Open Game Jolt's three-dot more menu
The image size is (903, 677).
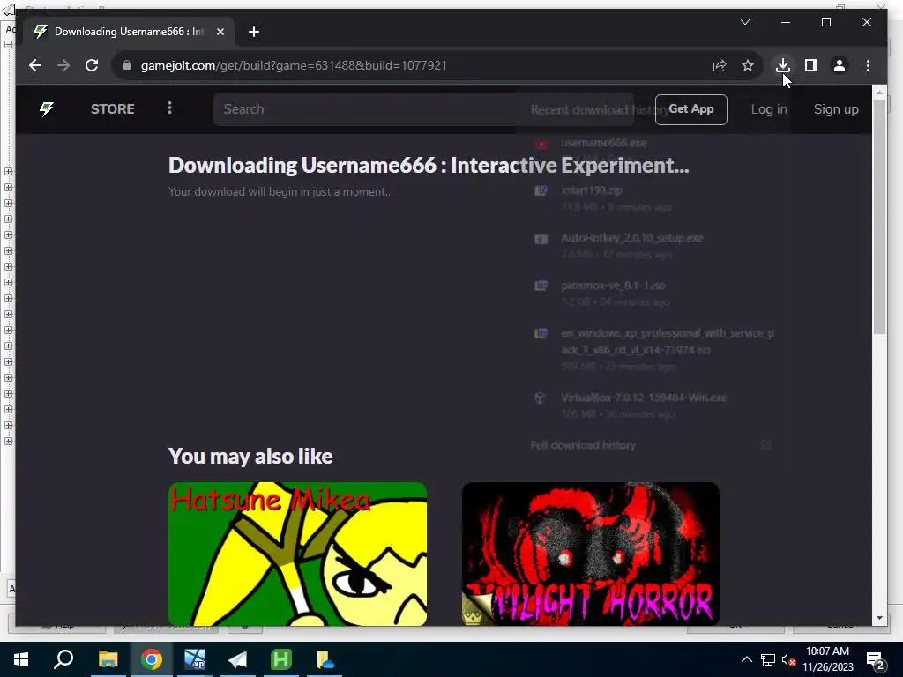click(x=169, y=108)
